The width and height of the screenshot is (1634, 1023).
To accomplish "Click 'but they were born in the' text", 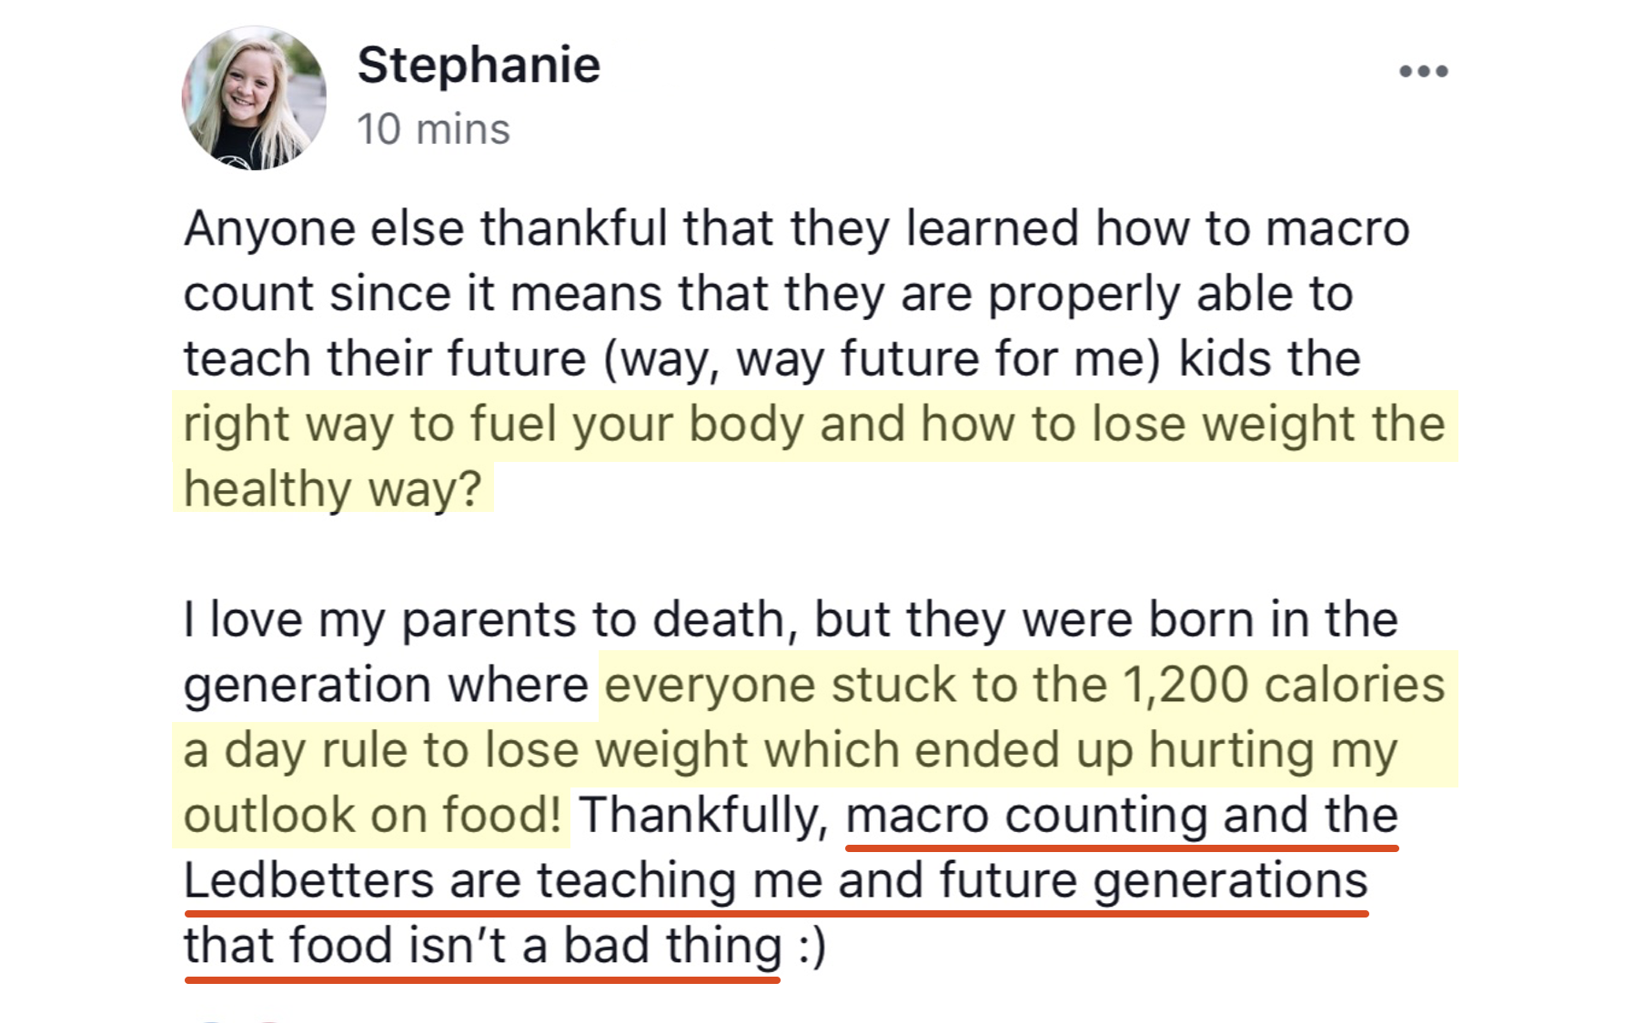I will 1105,619.
